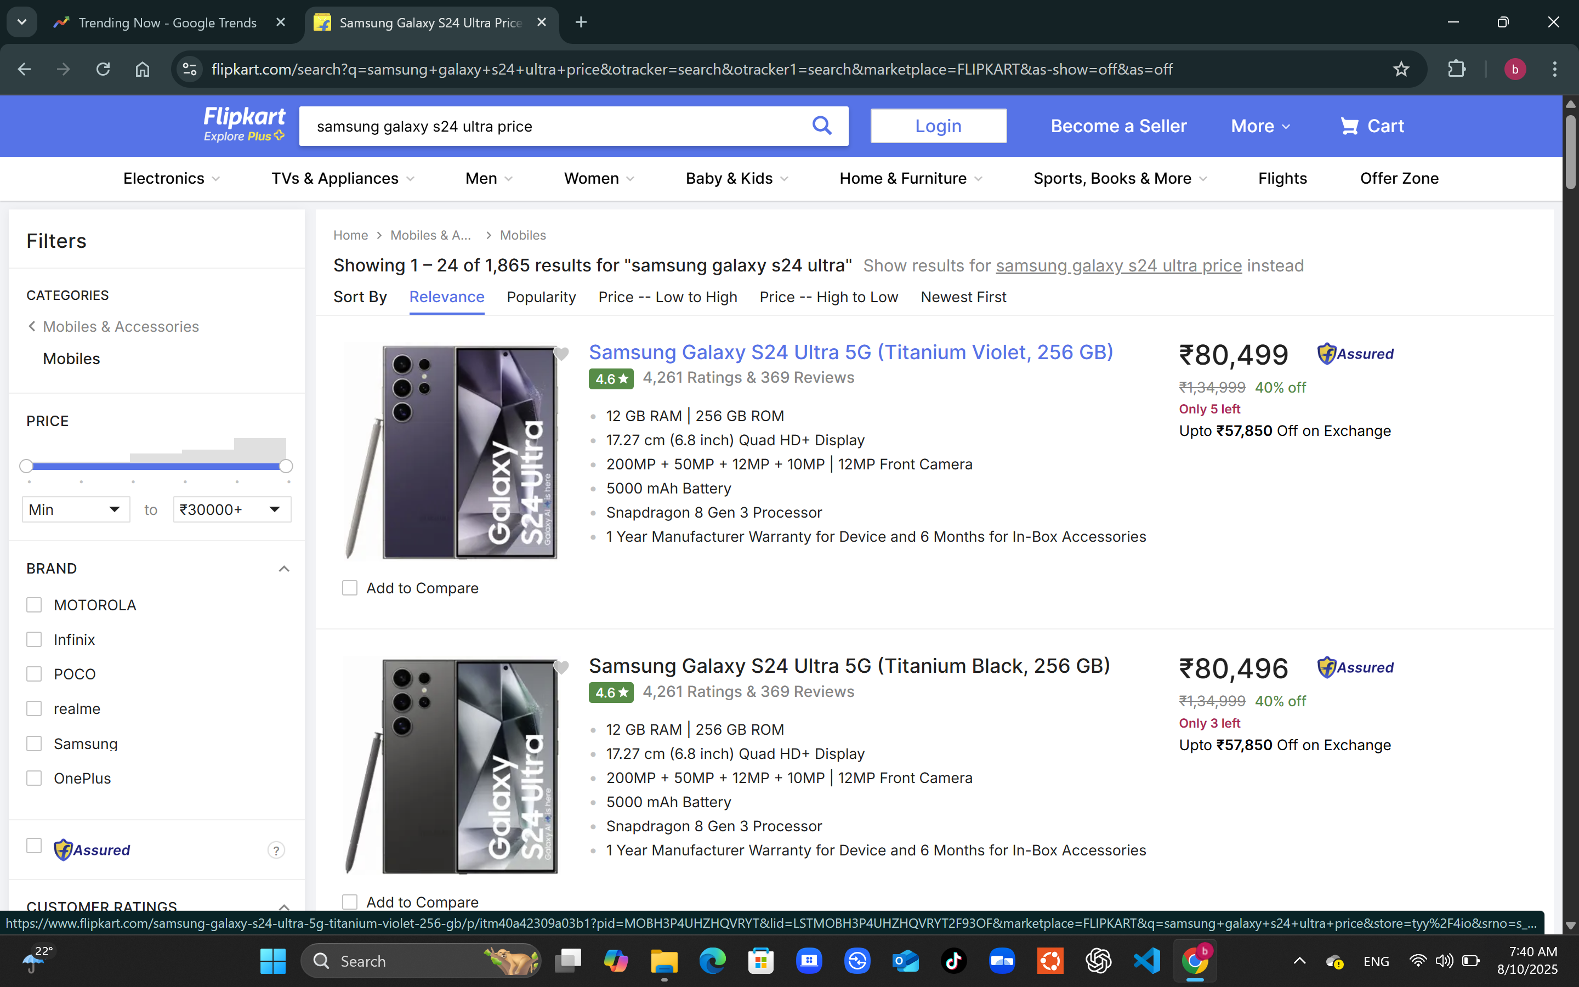Click the right price slider handle
Viewport: 1579px width, 987px height.
click(286, 466)
